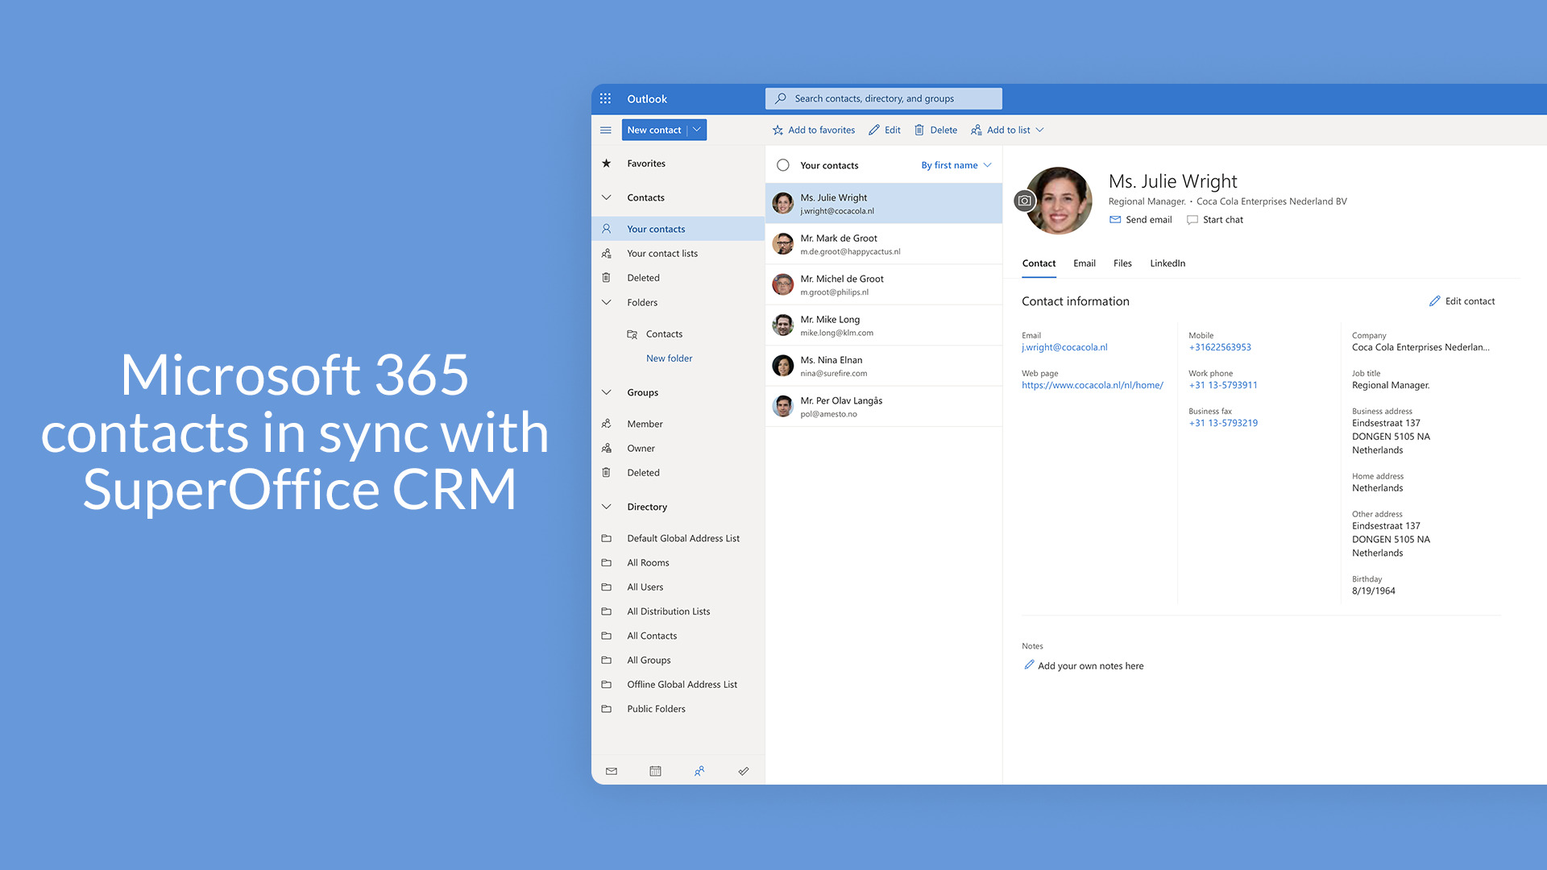Click business fax +31 13-5793219
This screenshot has width=1547, height=870.
(x=1223, y=423)
